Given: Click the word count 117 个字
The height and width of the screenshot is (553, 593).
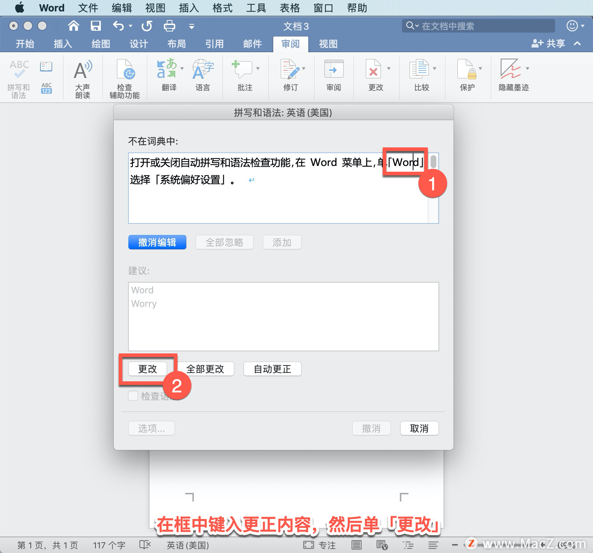Looking at the screenshot, I should coord(109,545).
